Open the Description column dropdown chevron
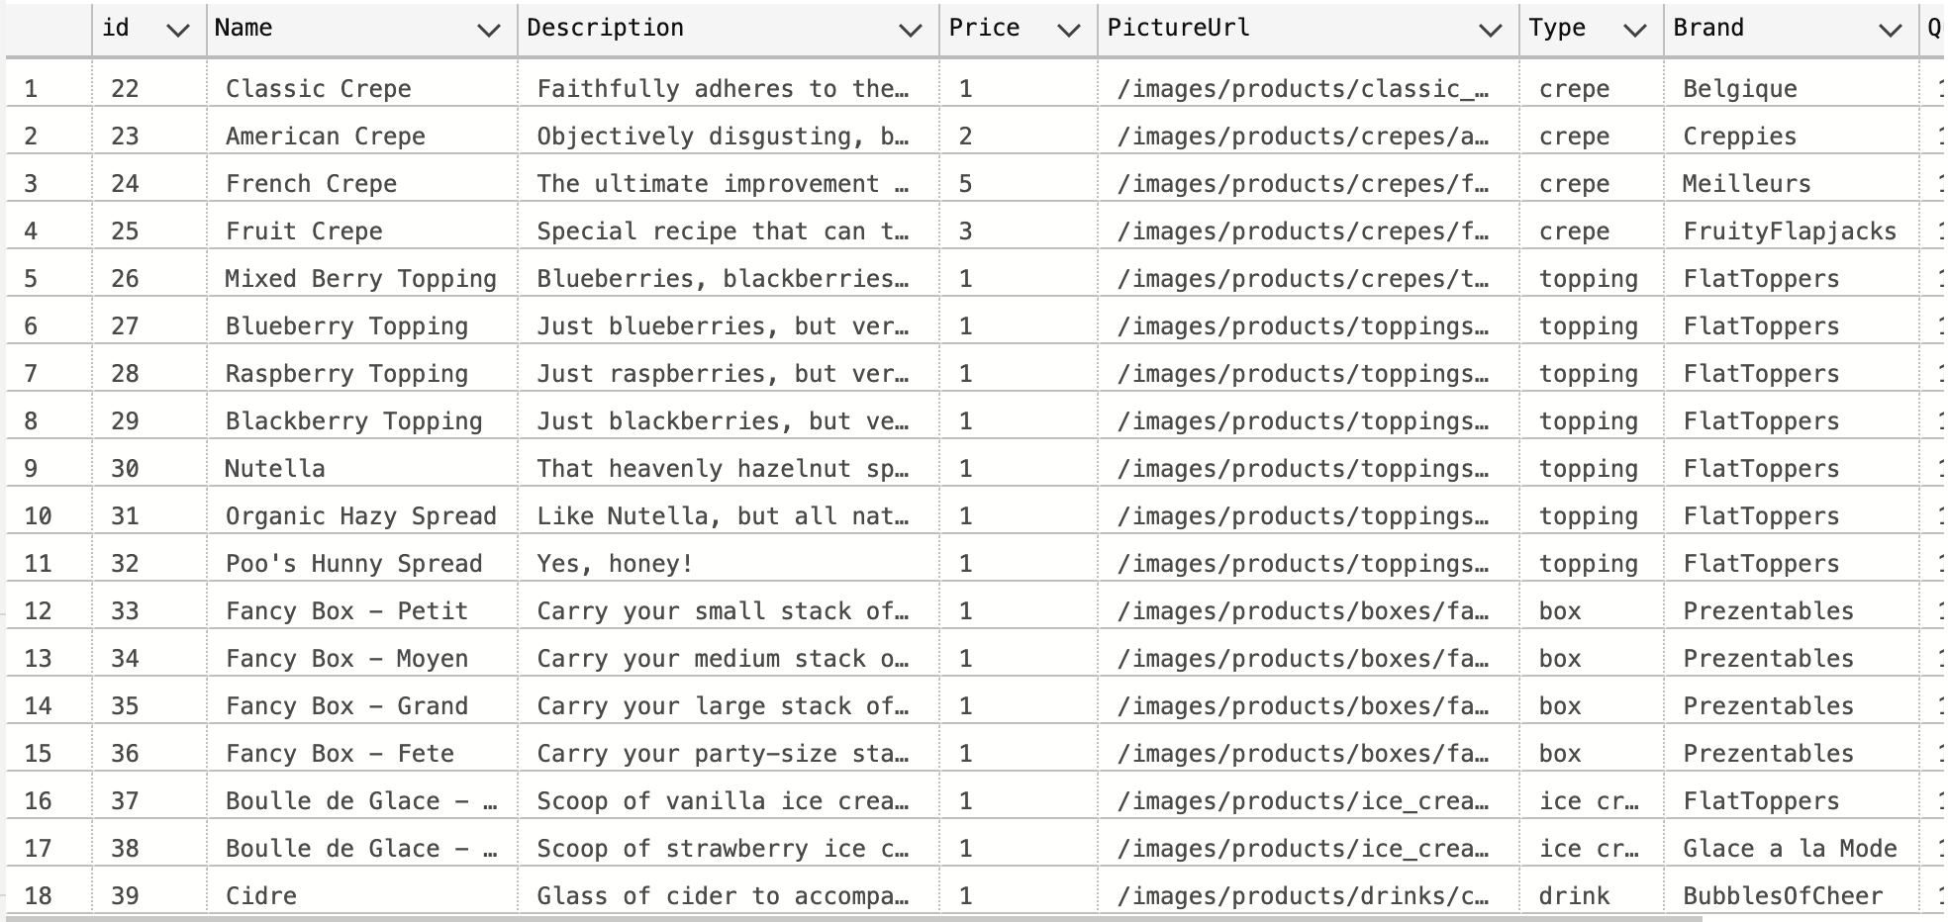 (x=911, y=31)
